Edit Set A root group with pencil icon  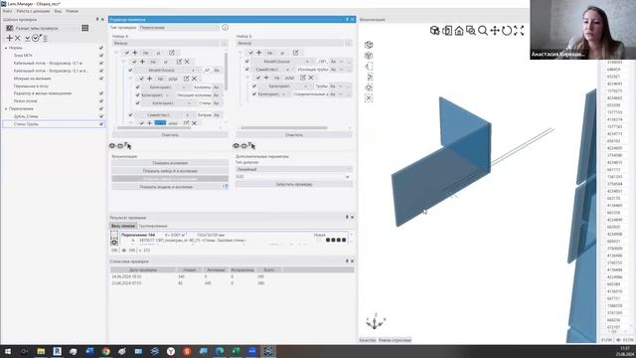[x=172, y=53]
